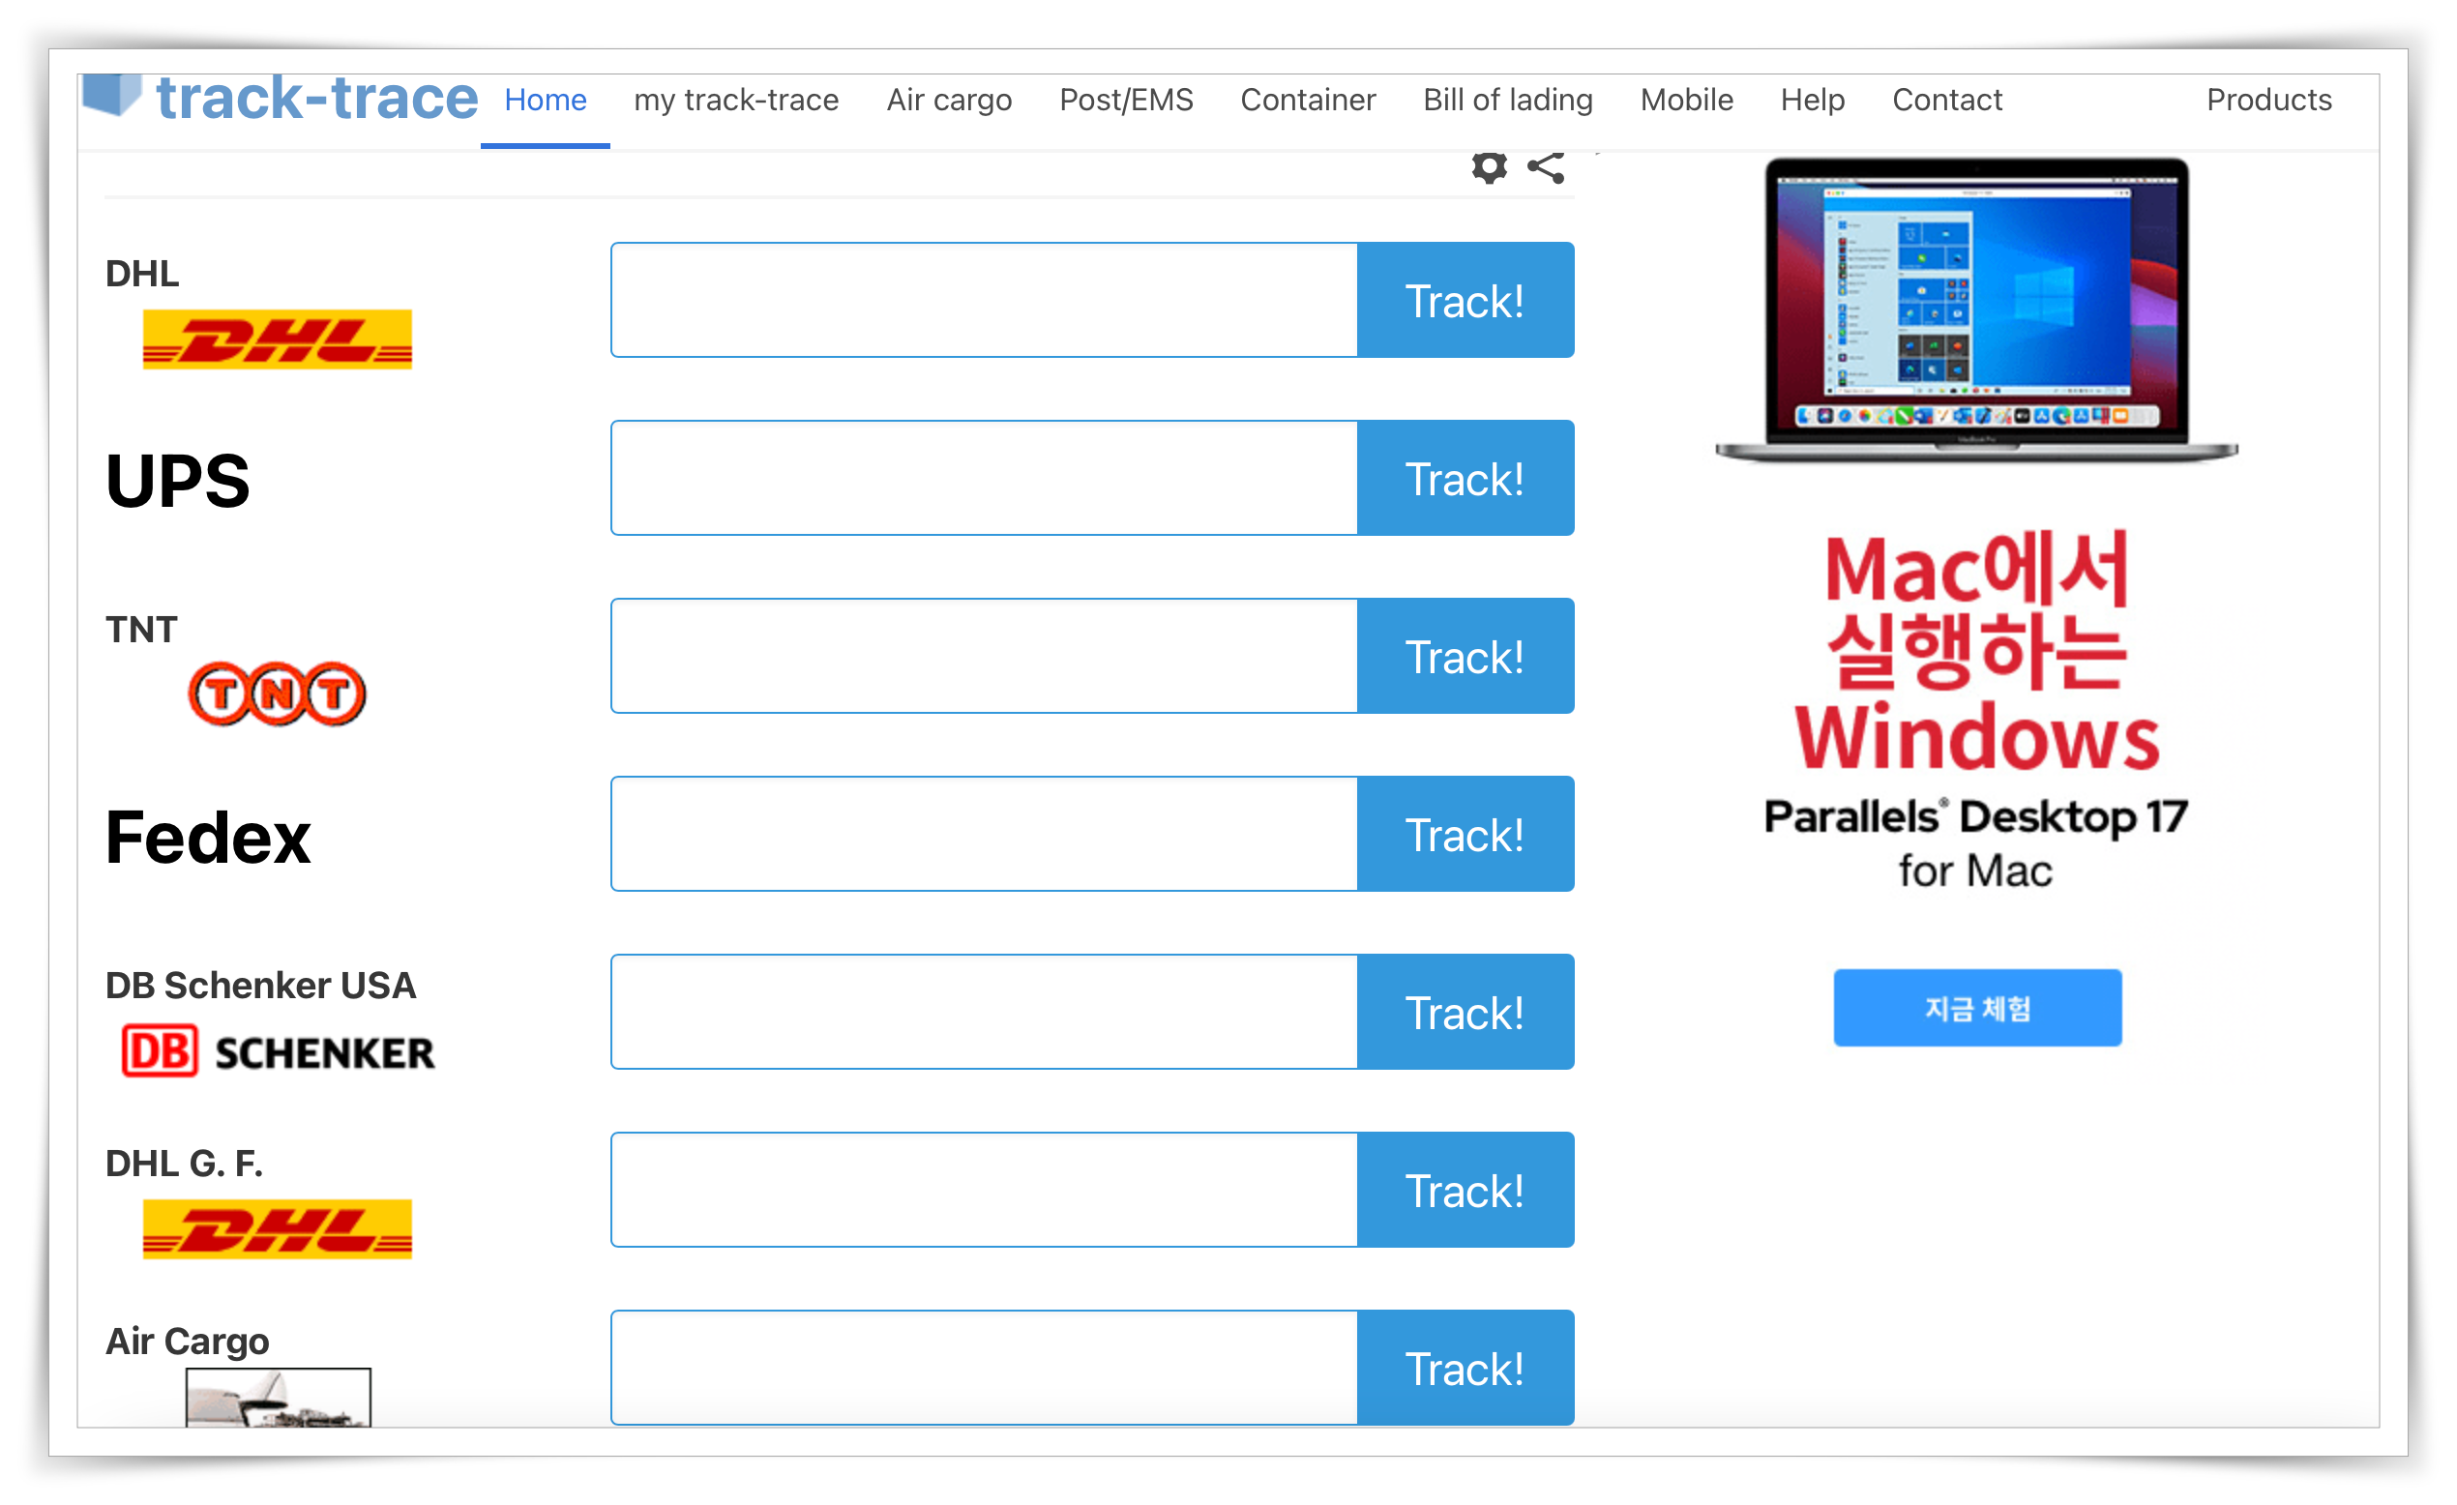Go to the Contact page
The image size is (2457, 1505).
pyautogui.click(x=1946, y=100)
